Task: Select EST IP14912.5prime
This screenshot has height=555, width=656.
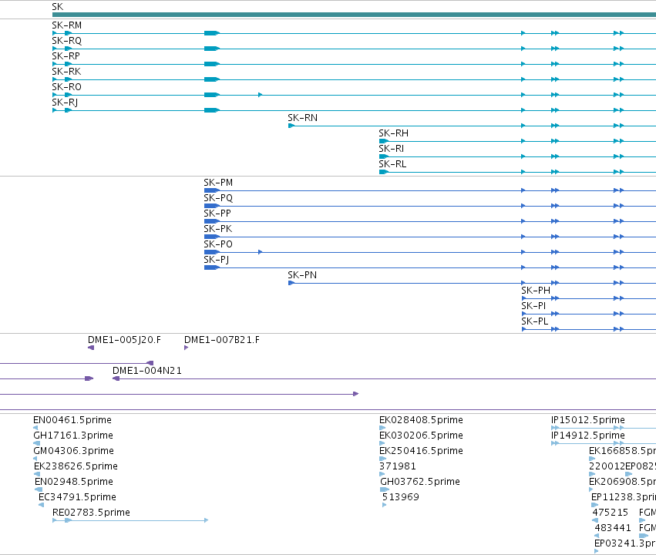Action: [x=588, y=436]
